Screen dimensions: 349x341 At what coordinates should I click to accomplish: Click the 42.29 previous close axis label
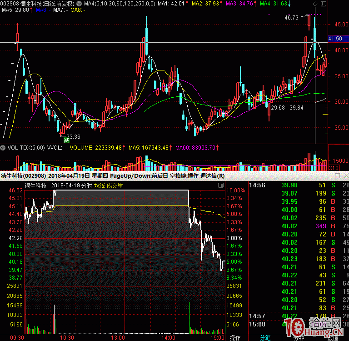pyautogui.click(x=15, y=238)
